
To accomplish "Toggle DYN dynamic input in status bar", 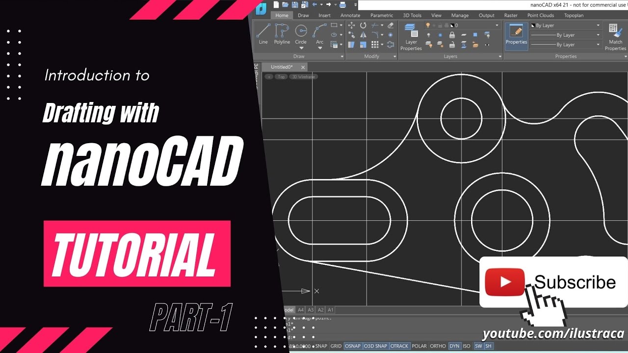I will [x=454, y=346].
